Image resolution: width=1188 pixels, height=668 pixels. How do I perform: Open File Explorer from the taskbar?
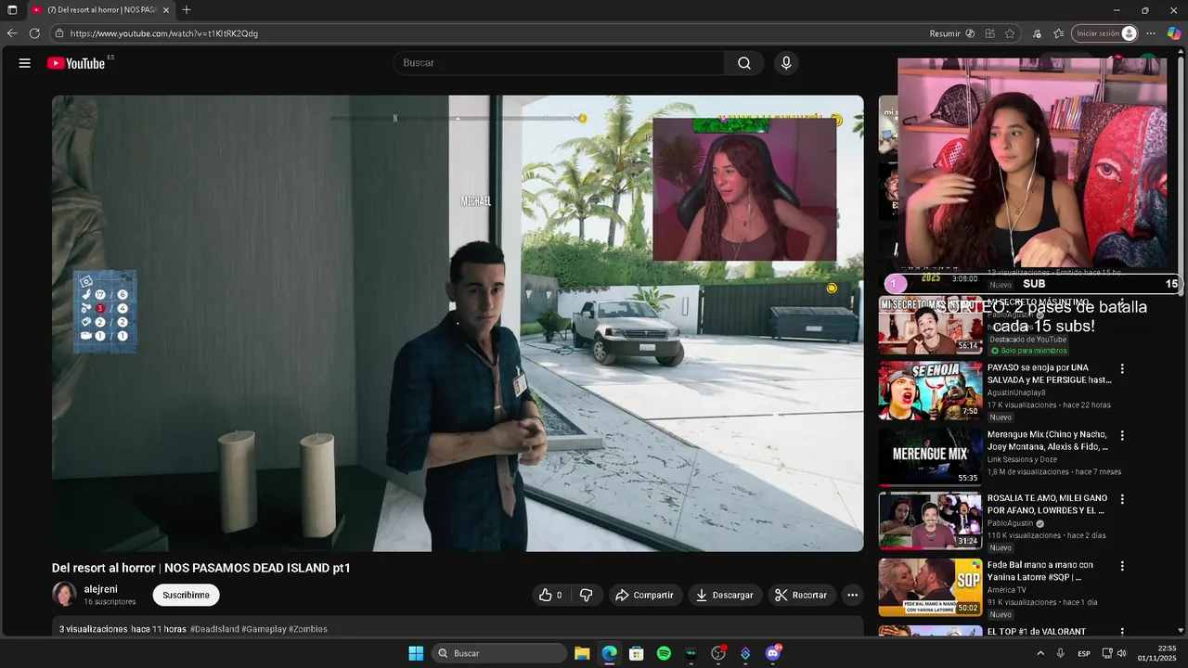click(x=582, y=653)
